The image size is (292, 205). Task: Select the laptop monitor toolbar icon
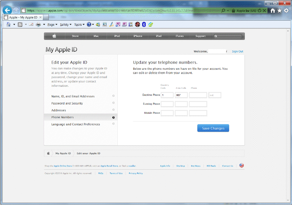point(105,24)
